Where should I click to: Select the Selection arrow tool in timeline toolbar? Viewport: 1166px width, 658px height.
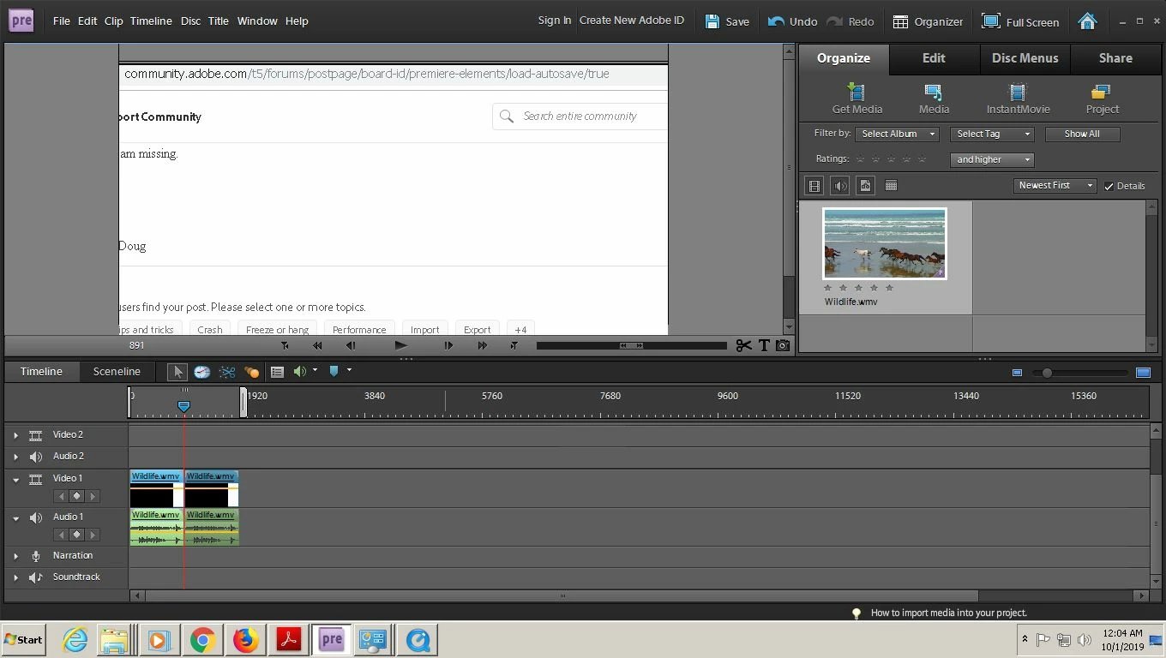(177, 371)
